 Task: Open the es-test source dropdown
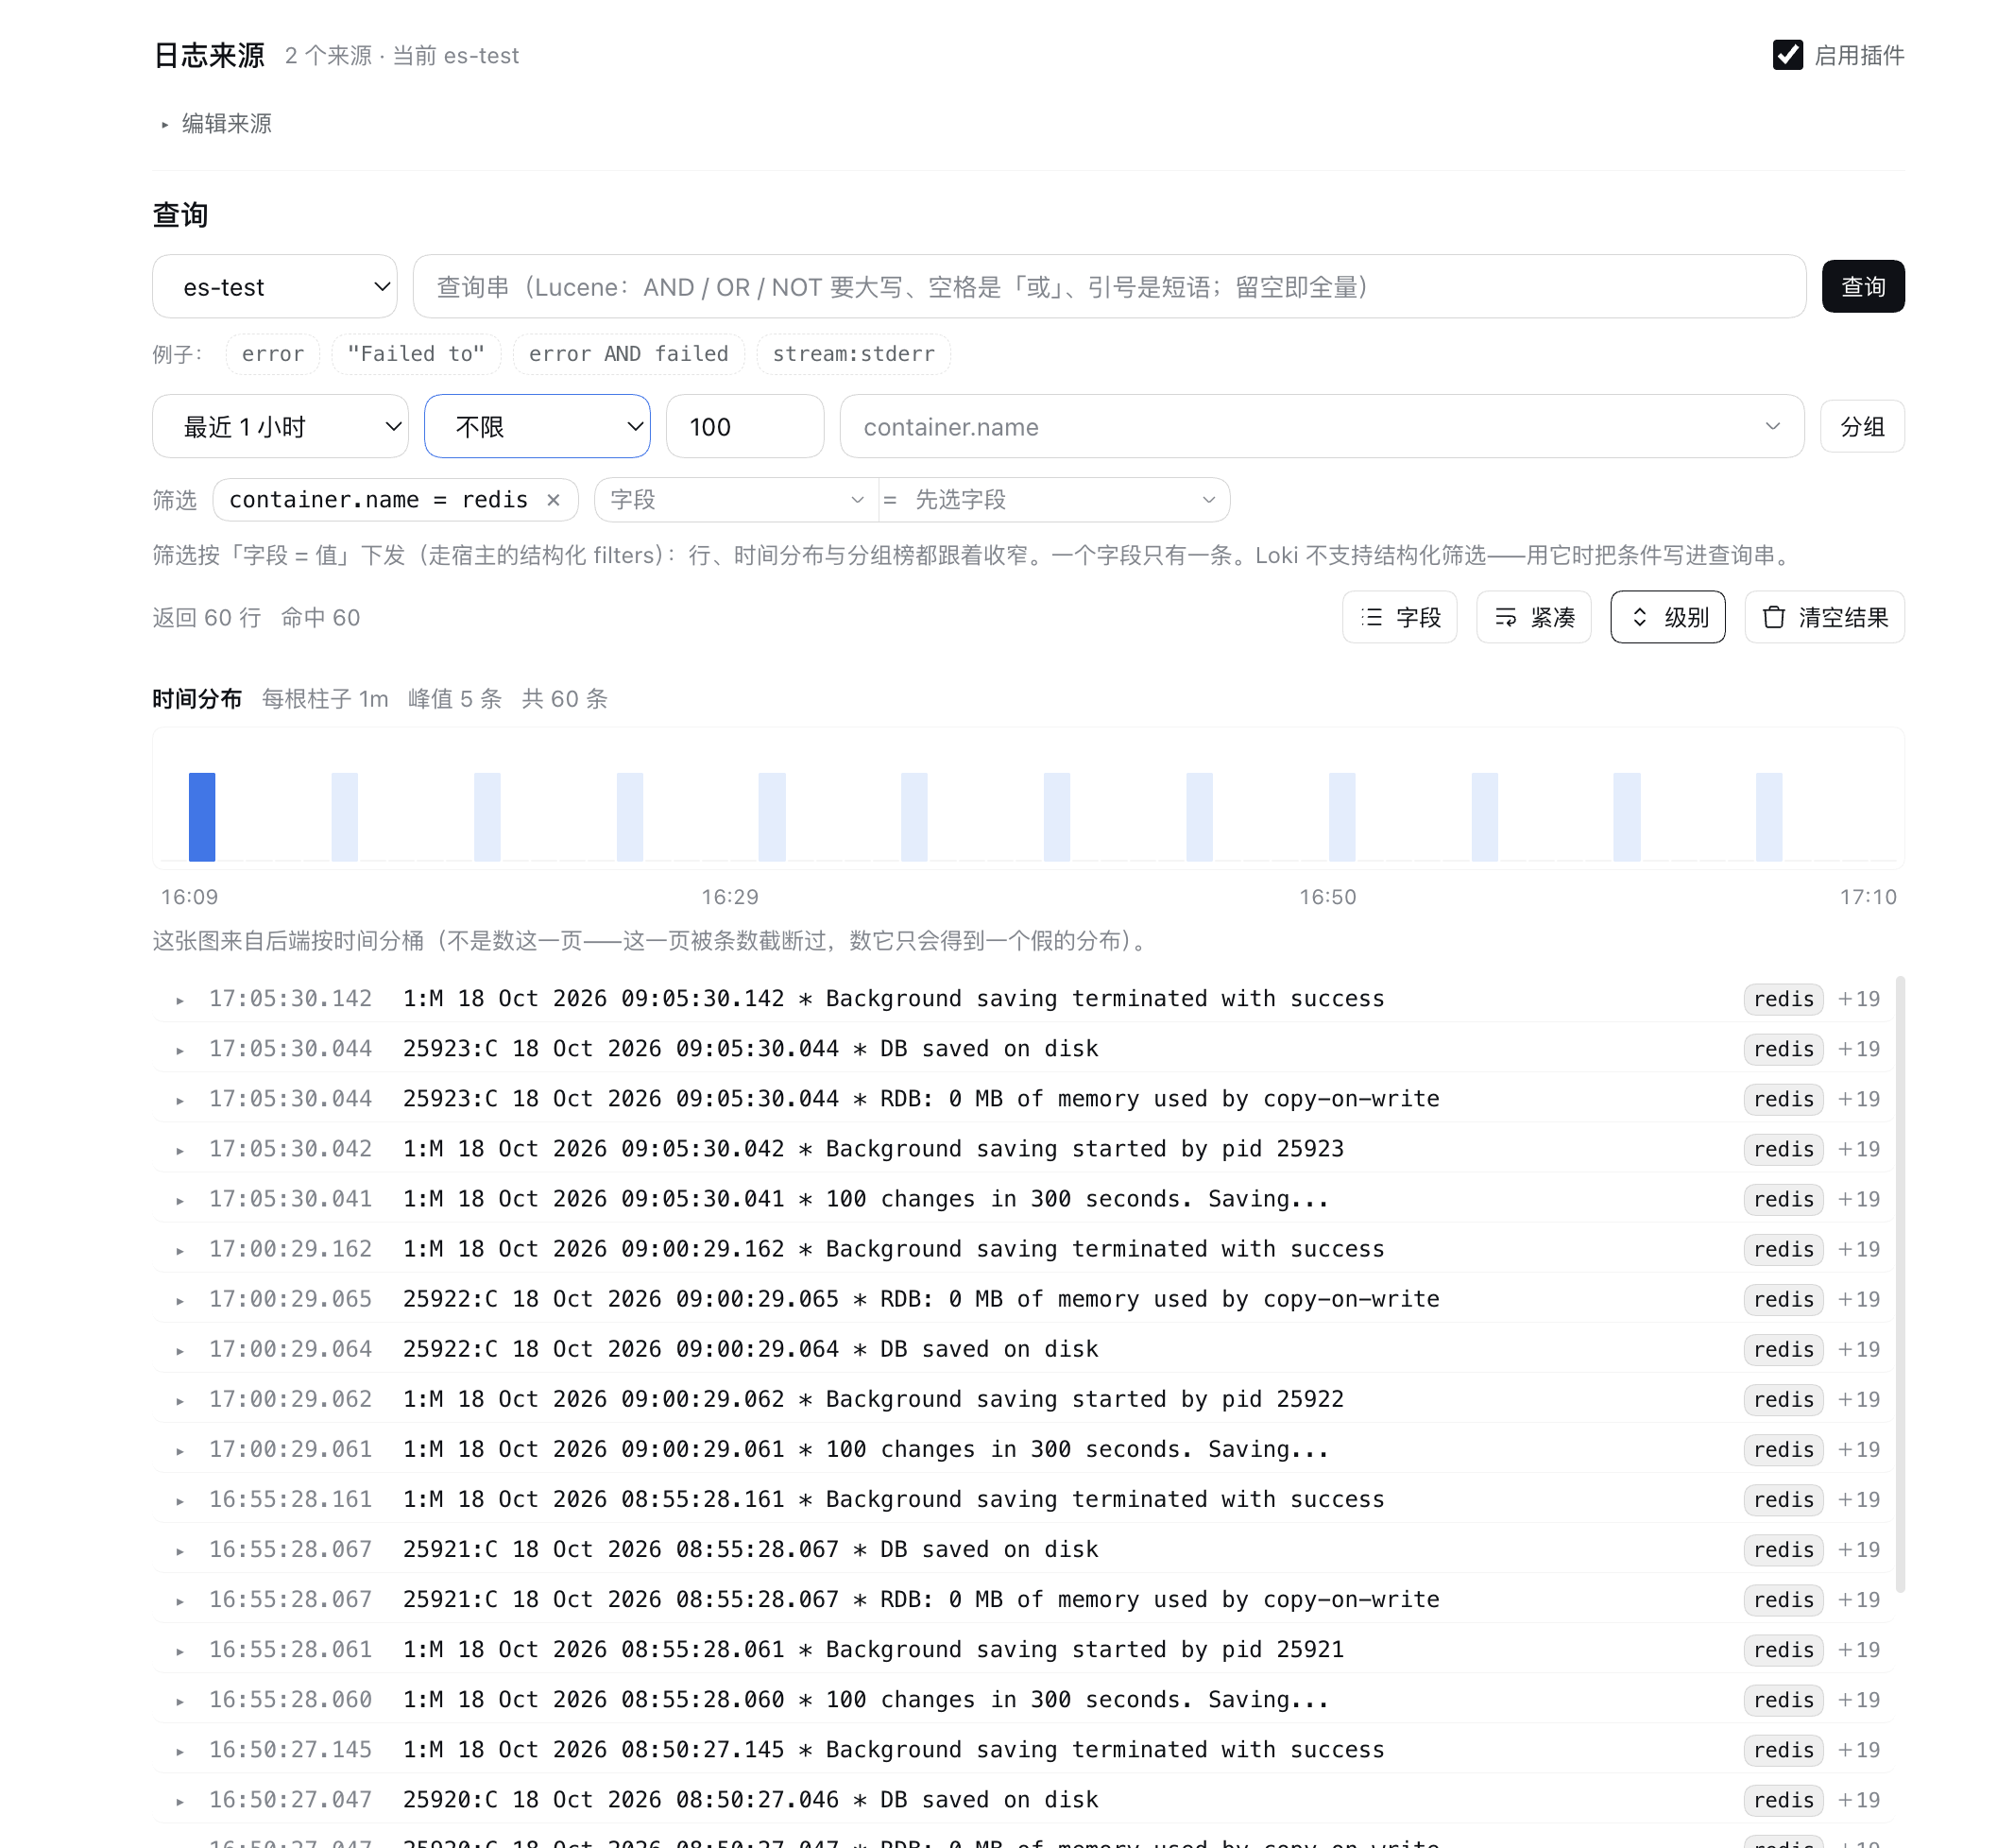(x=274, y=287)
